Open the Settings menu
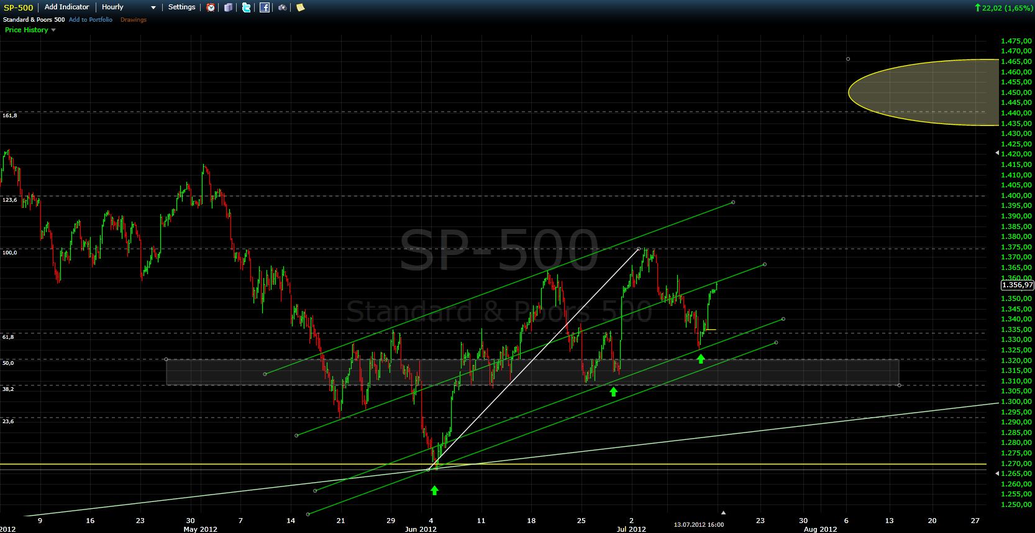This screenshot has height=533, width=1035. pos(181,7)
